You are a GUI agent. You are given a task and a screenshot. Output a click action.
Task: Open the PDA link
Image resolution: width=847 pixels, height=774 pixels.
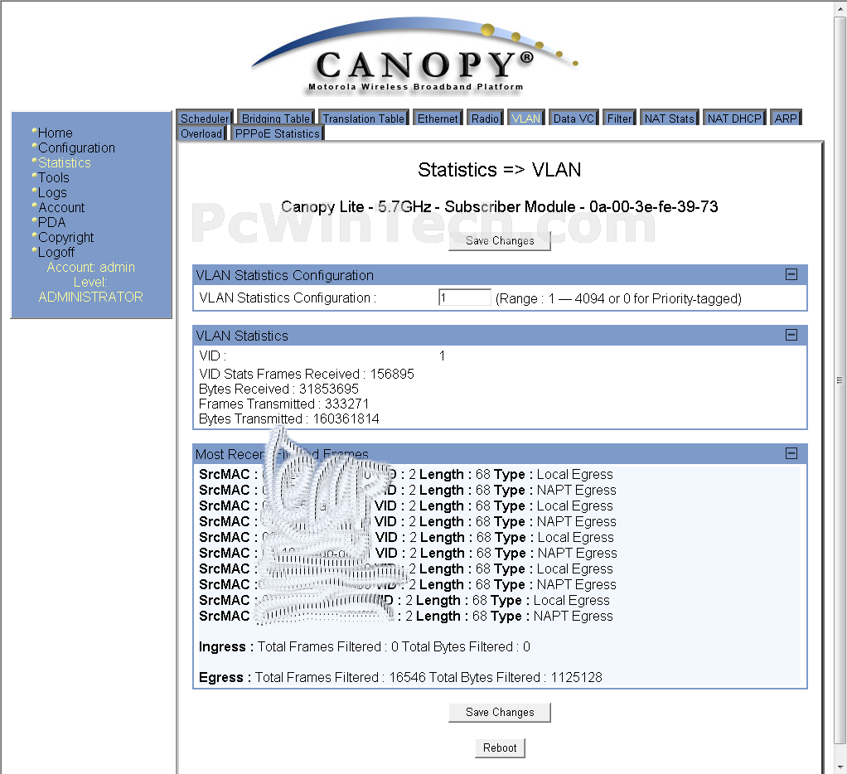pos(52,223)
